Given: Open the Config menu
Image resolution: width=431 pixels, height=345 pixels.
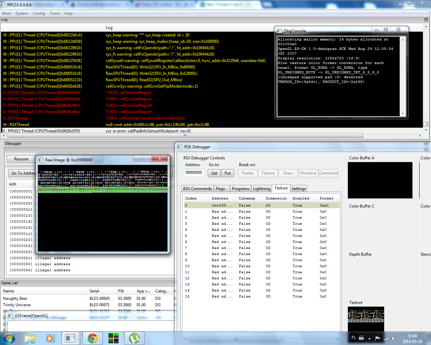Looking at the screenshot, I should [x=39, y=13].
